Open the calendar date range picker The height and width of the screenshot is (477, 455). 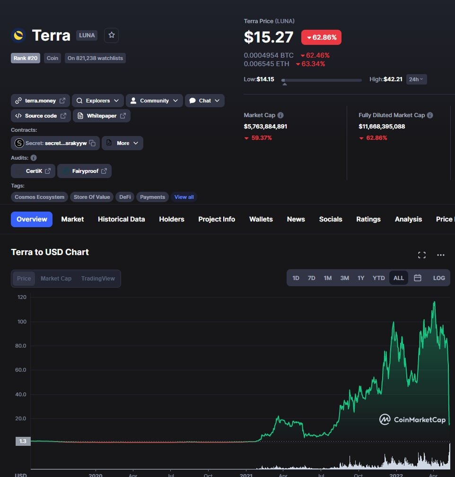pos(417,278)
